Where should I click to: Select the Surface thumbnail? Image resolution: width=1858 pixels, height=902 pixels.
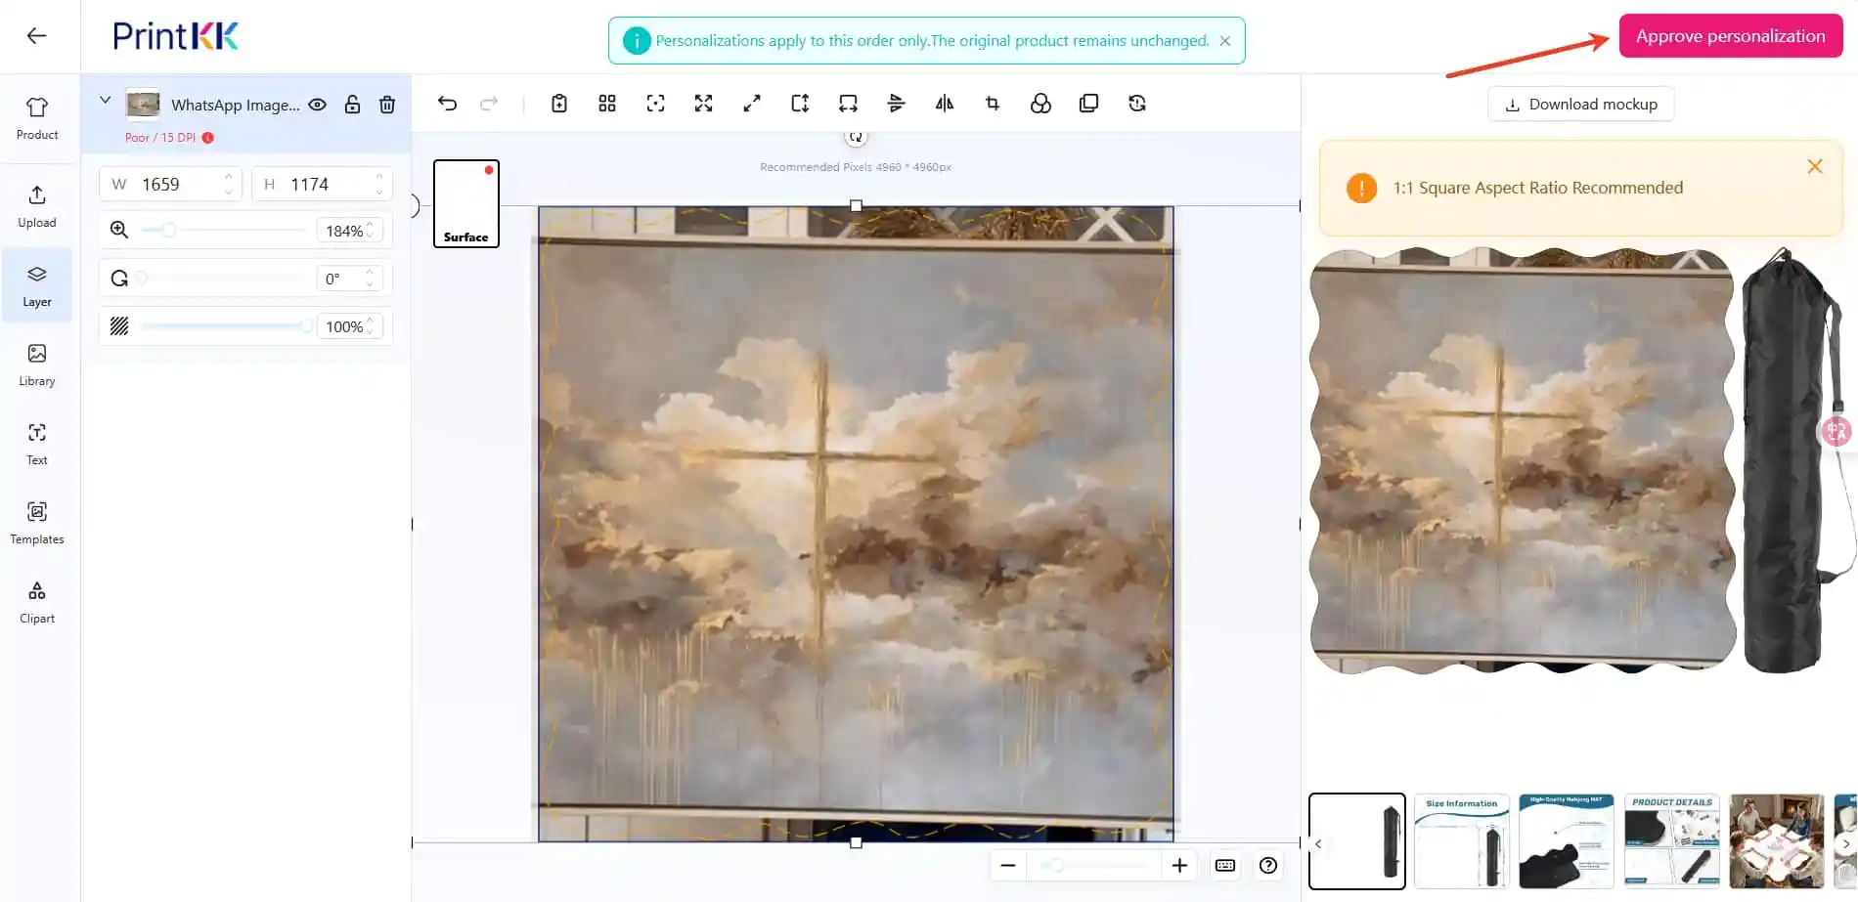tap(466, 203)
